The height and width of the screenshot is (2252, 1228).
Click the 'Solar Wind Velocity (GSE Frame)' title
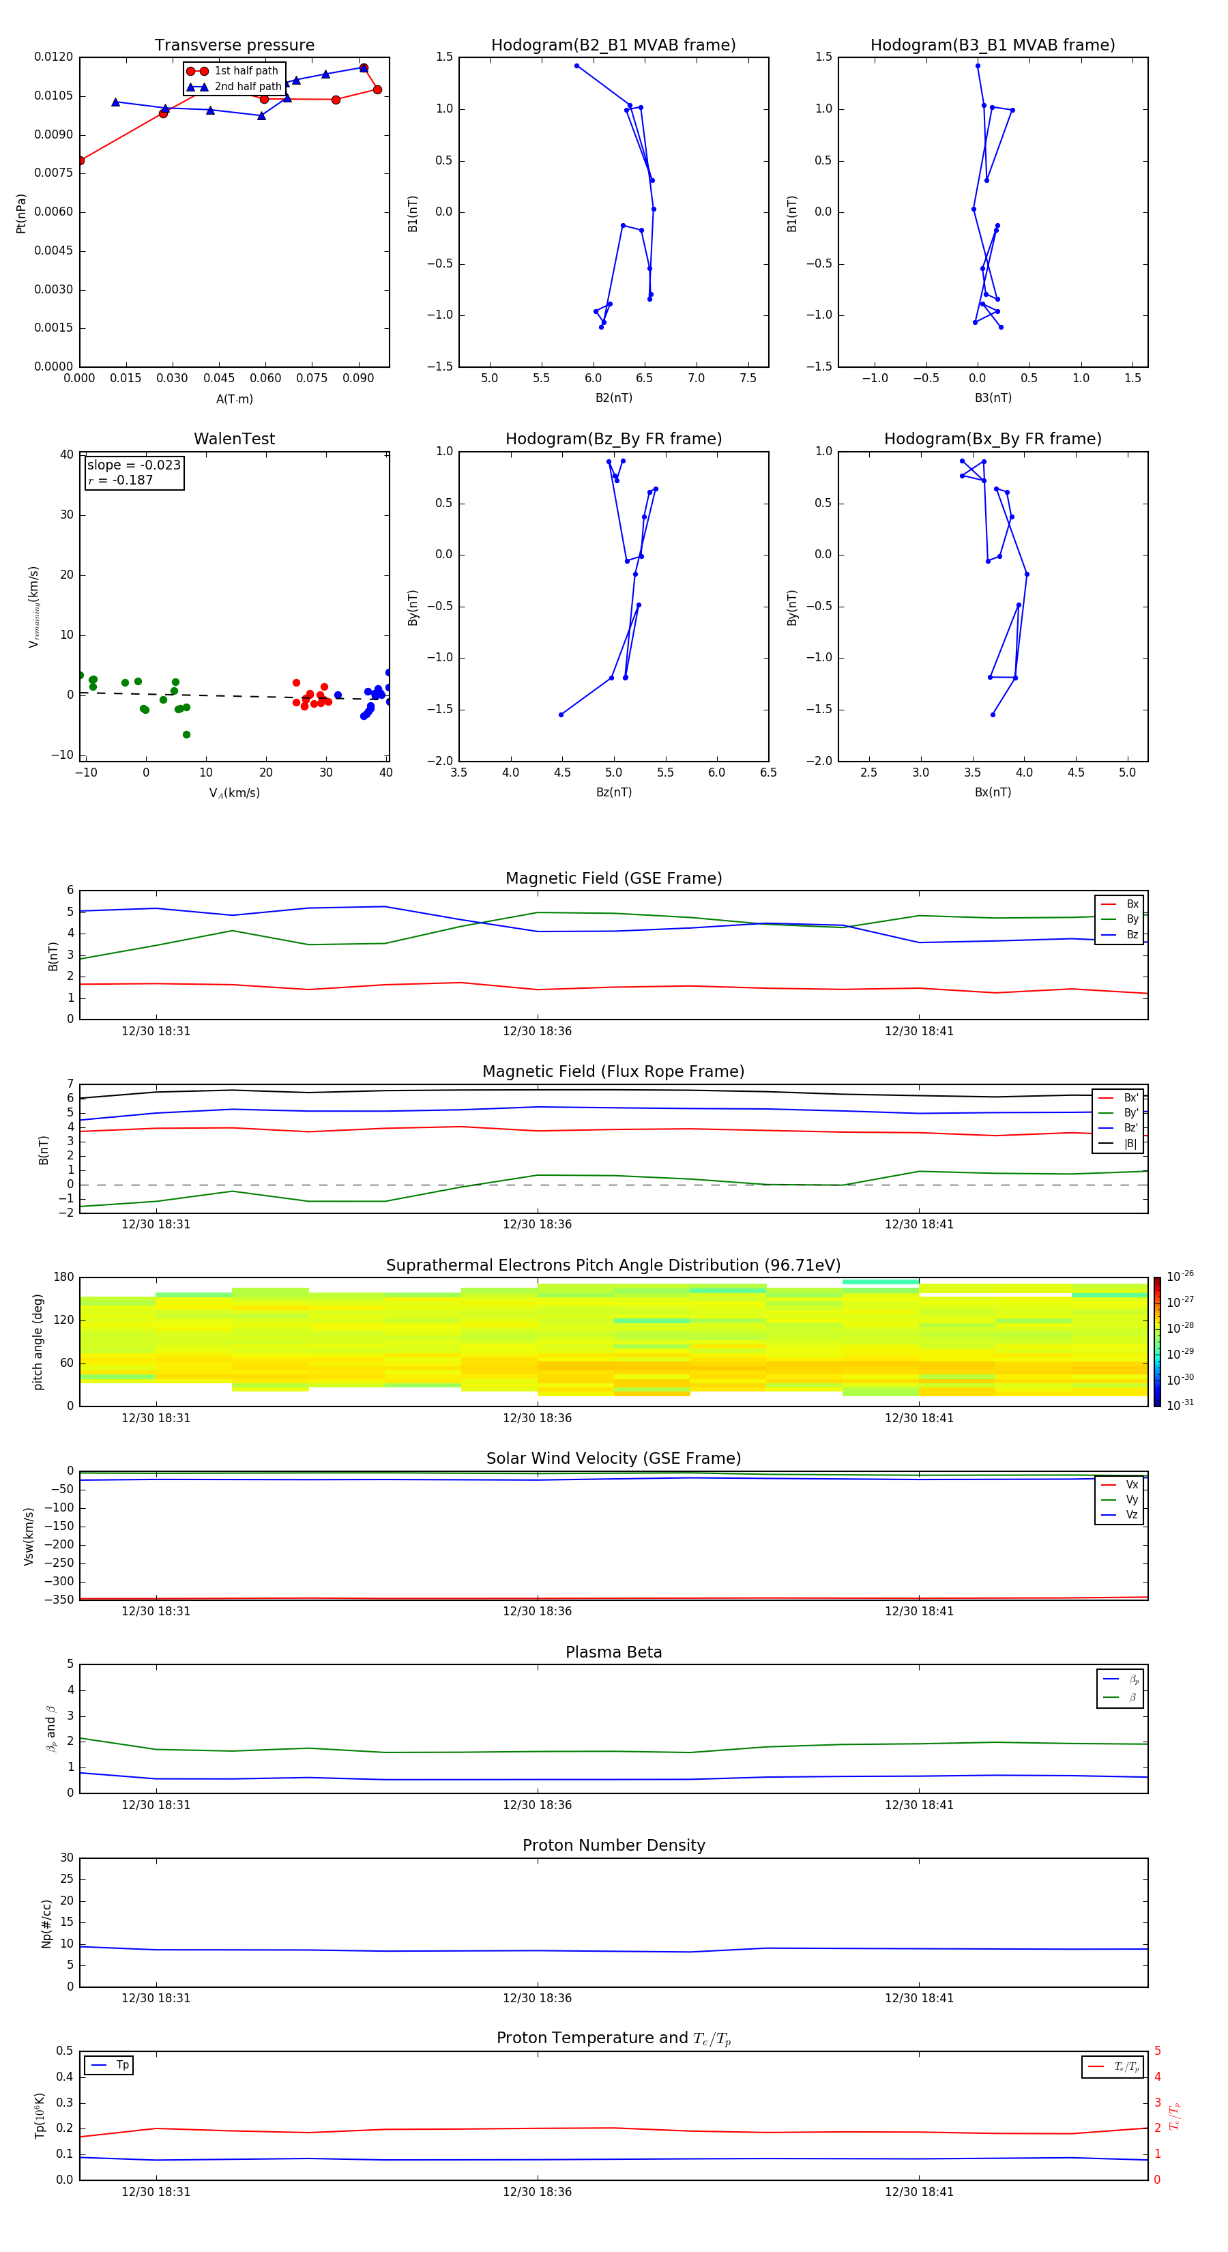click(613, 1458)
